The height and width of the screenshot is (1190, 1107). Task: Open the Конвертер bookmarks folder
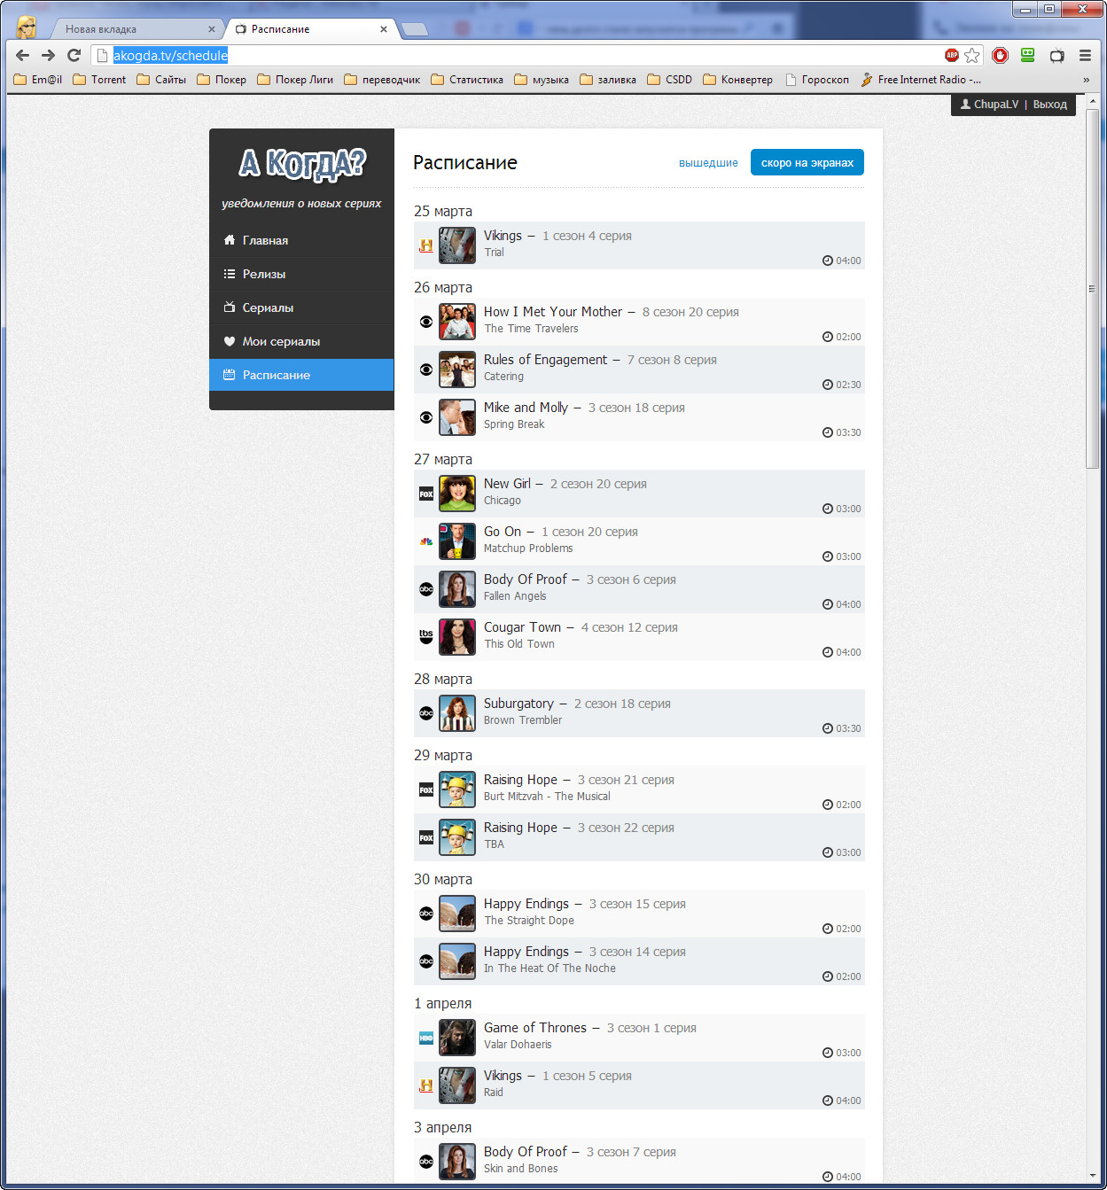(x=738, y=80)
